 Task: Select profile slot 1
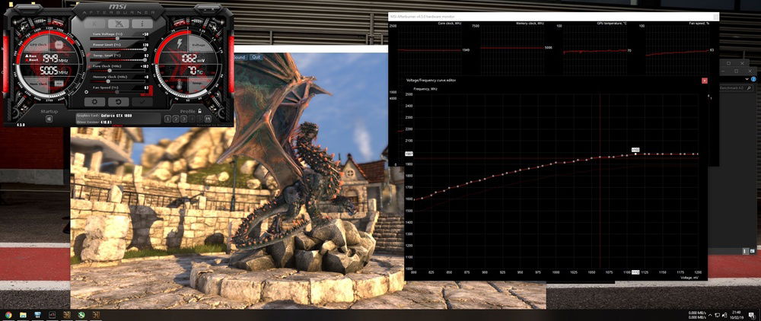pyautogui.click(x=167, y=119)
